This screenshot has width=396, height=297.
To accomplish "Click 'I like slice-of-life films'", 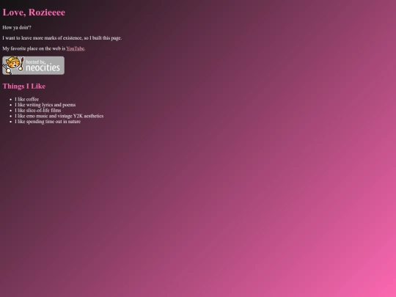I will pyautogui.click(x=38, y=110).
